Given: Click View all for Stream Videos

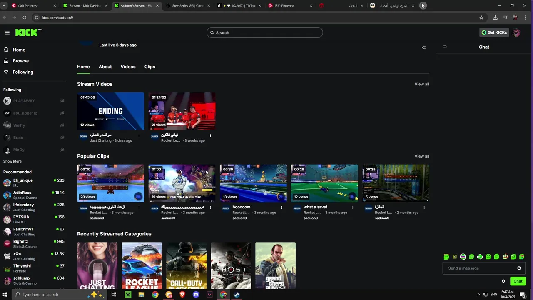Looking at the screenshot, I should coord(421,84).
